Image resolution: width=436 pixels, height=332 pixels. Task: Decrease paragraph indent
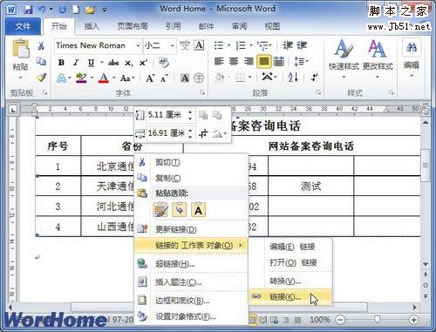(288, 45)
